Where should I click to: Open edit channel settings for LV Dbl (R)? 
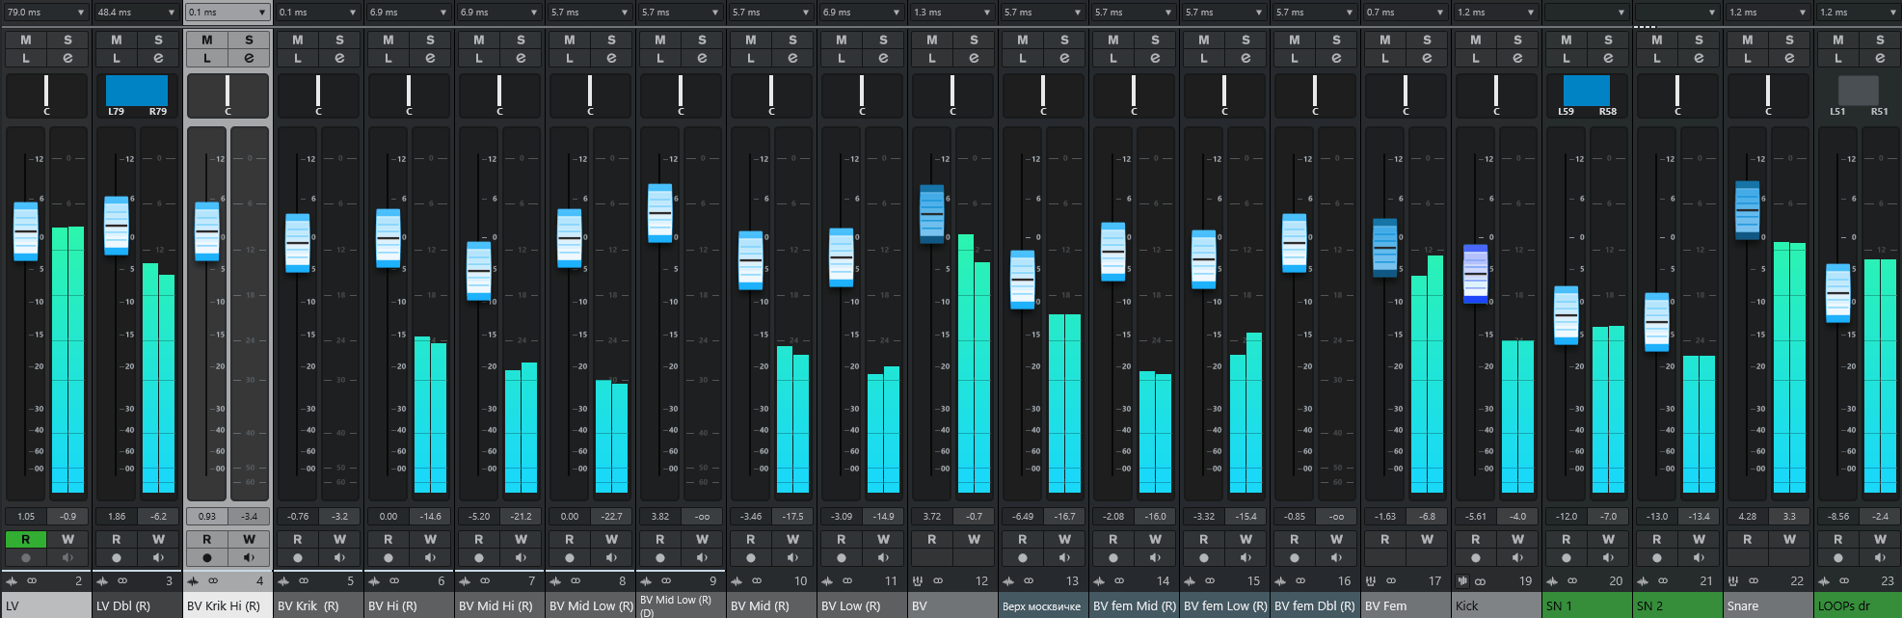tap(158, 58)
